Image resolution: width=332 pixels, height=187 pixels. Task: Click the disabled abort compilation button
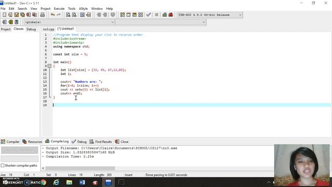[x=20, y=150]
